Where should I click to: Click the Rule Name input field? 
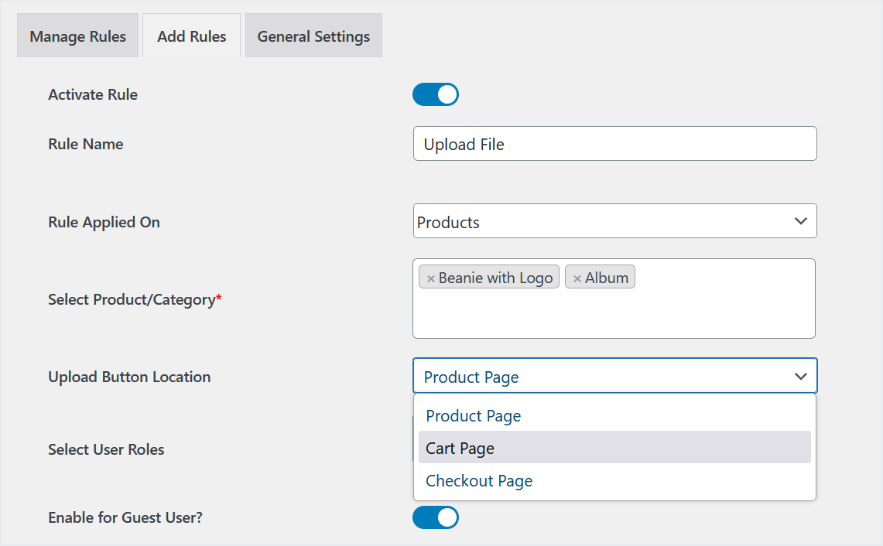(x=615, y=144)
